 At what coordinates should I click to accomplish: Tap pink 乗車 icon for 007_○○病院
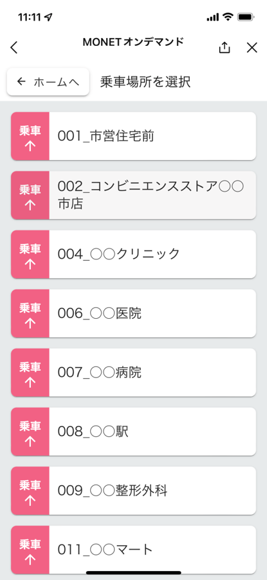pos(30,372)
